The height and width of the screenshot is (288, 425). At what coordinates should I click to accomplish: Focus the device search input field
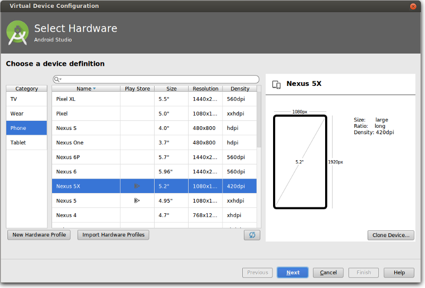click(x=156, y=80)
